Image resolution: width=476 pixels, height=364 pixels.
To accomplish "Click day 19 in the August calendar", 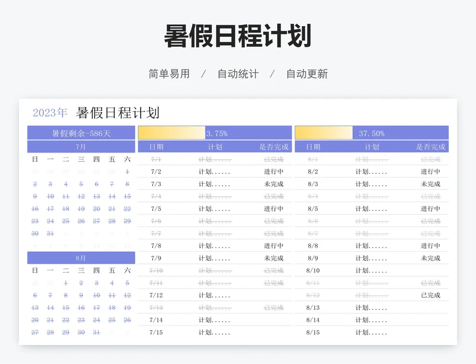I will point(127,308).
